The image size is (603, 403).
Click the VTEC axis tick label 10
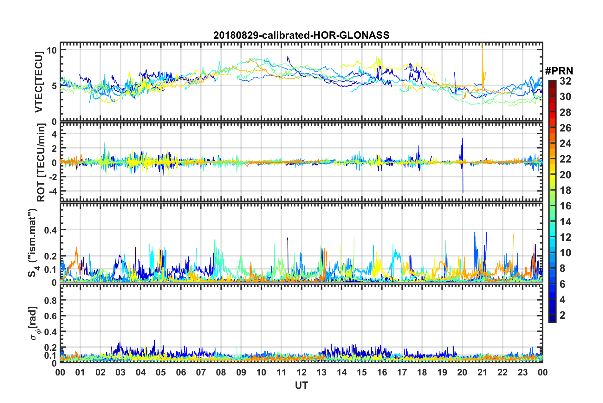(52, 50)
